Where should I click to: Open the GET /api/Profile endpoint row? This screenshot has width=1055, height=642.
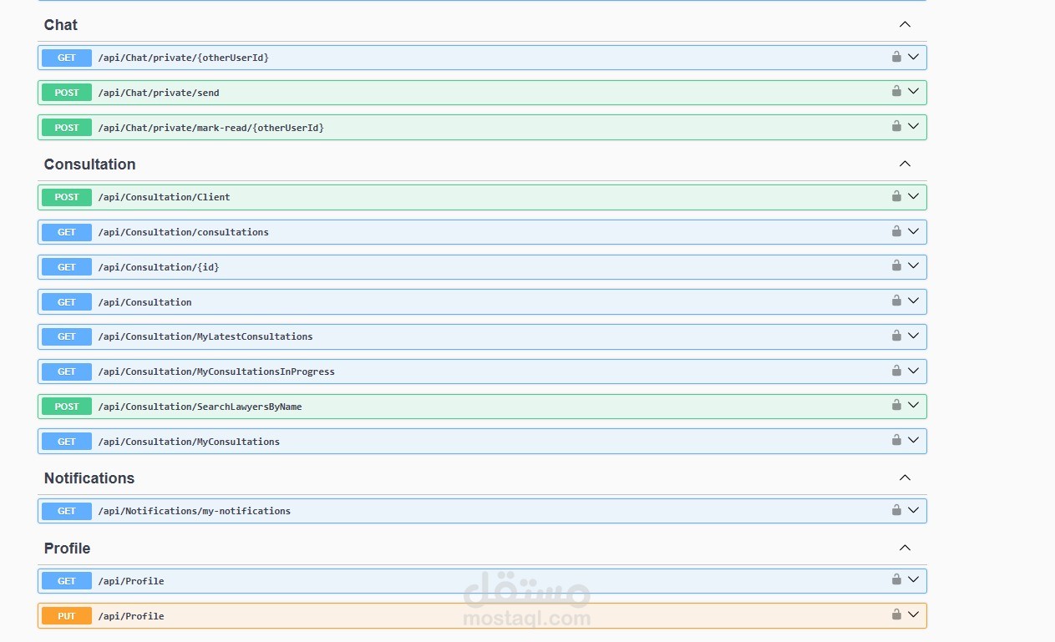click(x=418, y=580)
